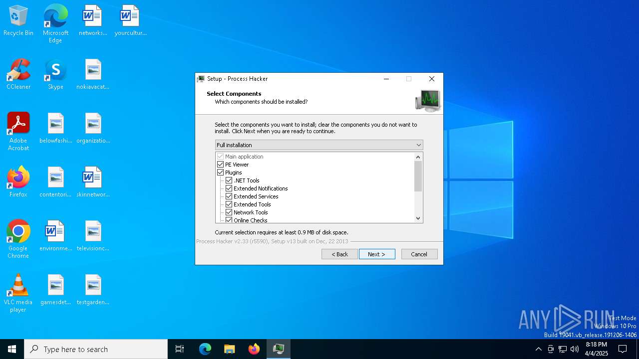Image resolution: width=639 pixels, height=359 pixels.
Task: Uncheck the Extended Services plugin
Action: coord(229,196)
